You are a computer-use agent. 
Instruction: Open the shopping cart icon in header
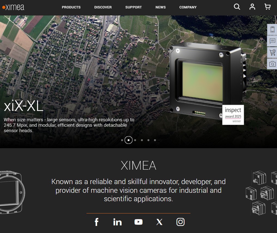[x=267, y=7]
